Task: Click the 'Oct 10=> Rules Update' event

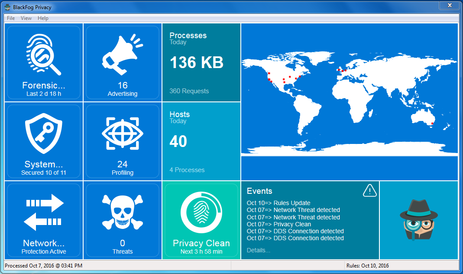Action: pos(278,203)
